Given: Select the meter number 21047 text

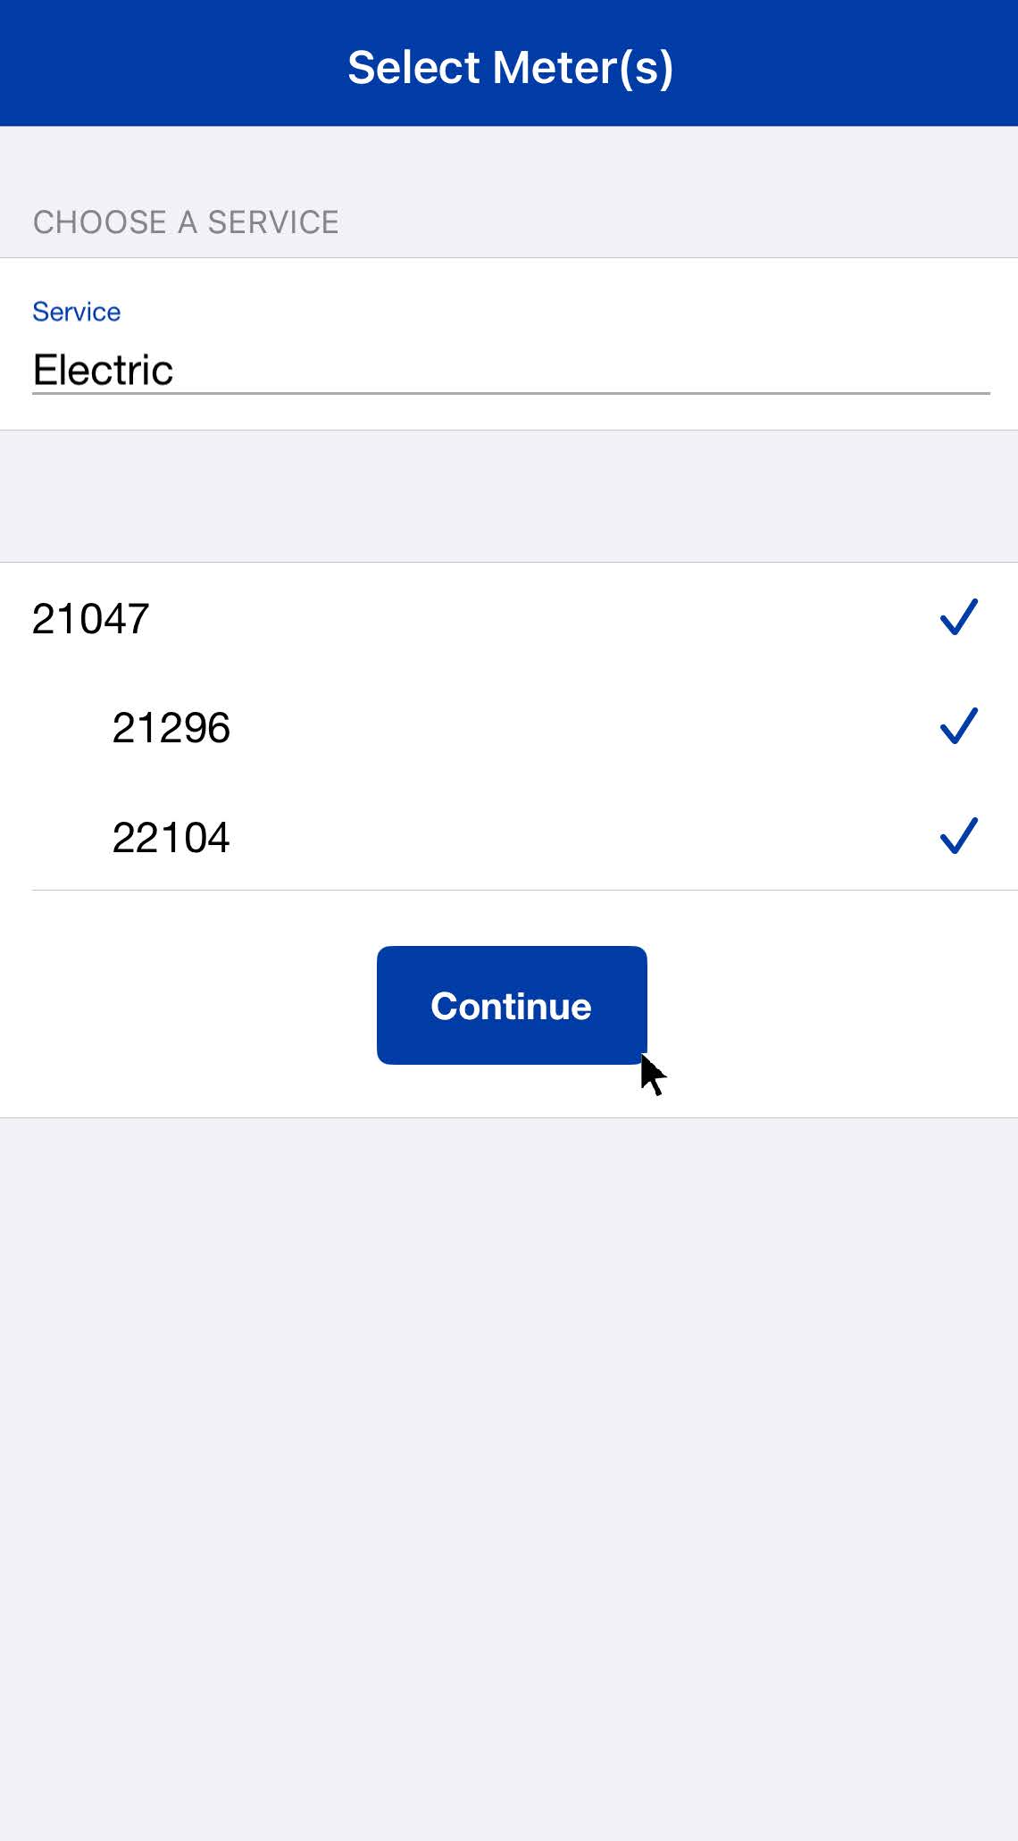Looking at the screenshot, I should [90, 619].
